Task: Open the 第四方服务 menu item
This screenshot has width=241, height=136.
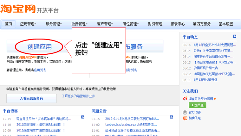Action: click(202, 24)
